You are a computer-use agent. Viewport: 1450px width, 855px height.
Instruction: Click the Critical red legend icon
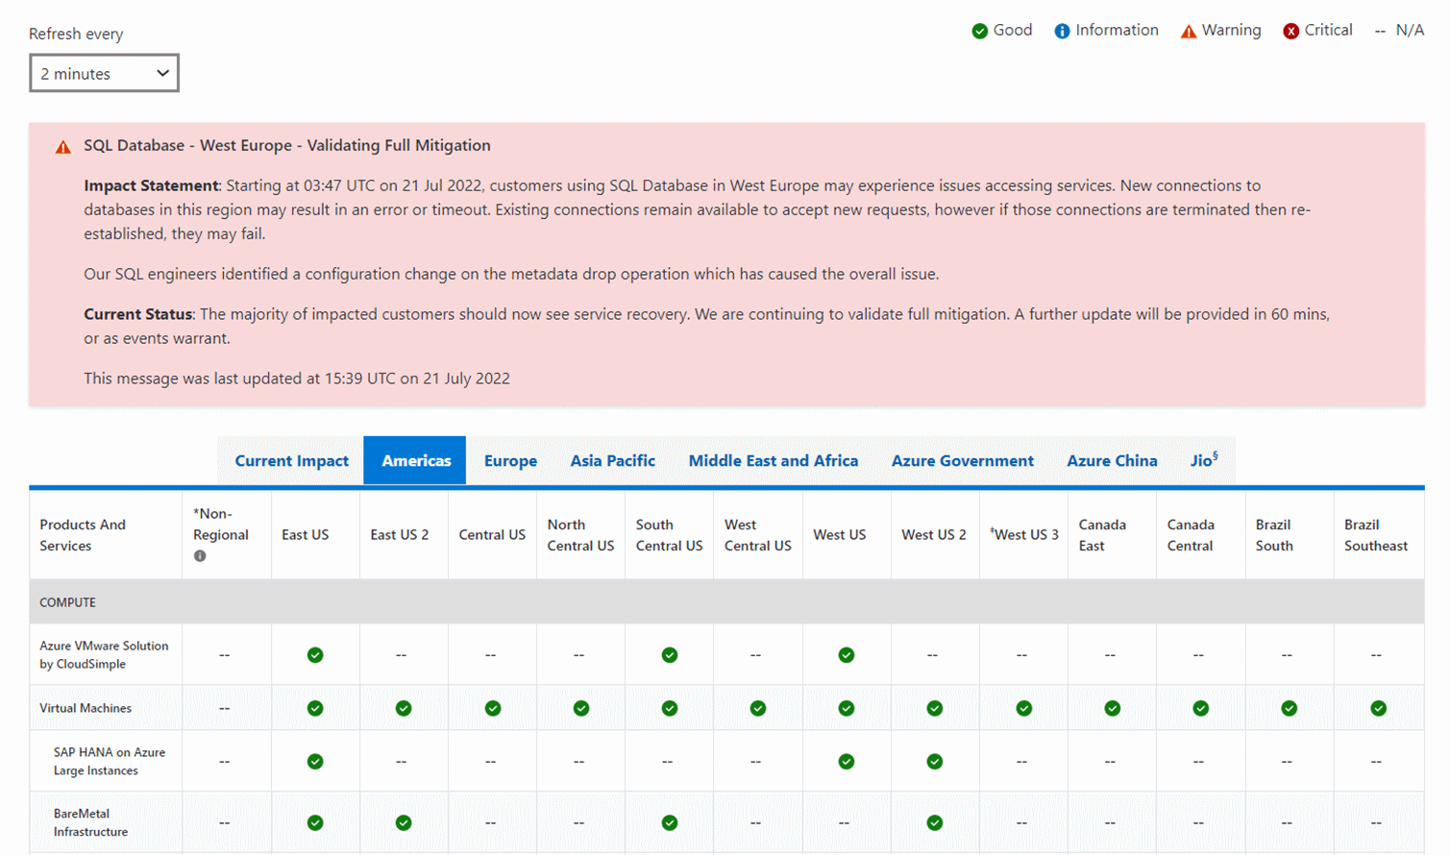(x=1290, y=31)
